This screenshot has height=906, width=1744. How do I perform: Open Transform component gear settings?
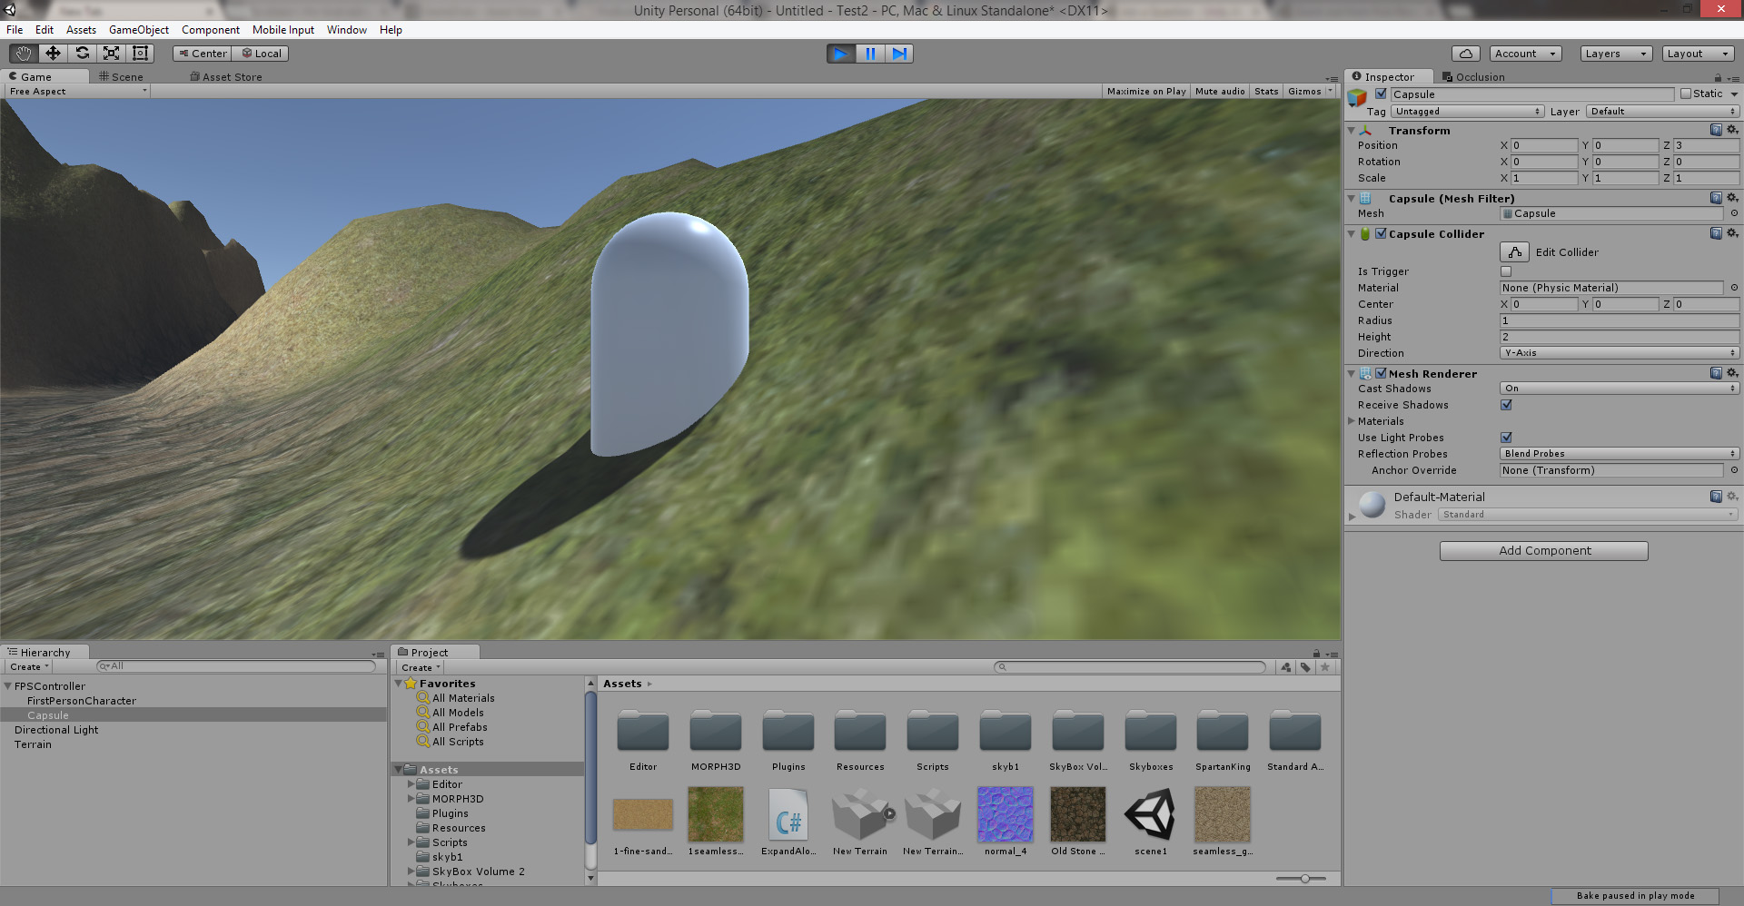(x=1732, y=130)
